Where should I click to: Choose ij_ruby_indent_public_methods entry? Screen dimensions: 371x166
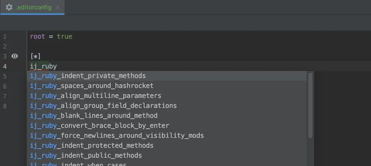pos(167,155)
